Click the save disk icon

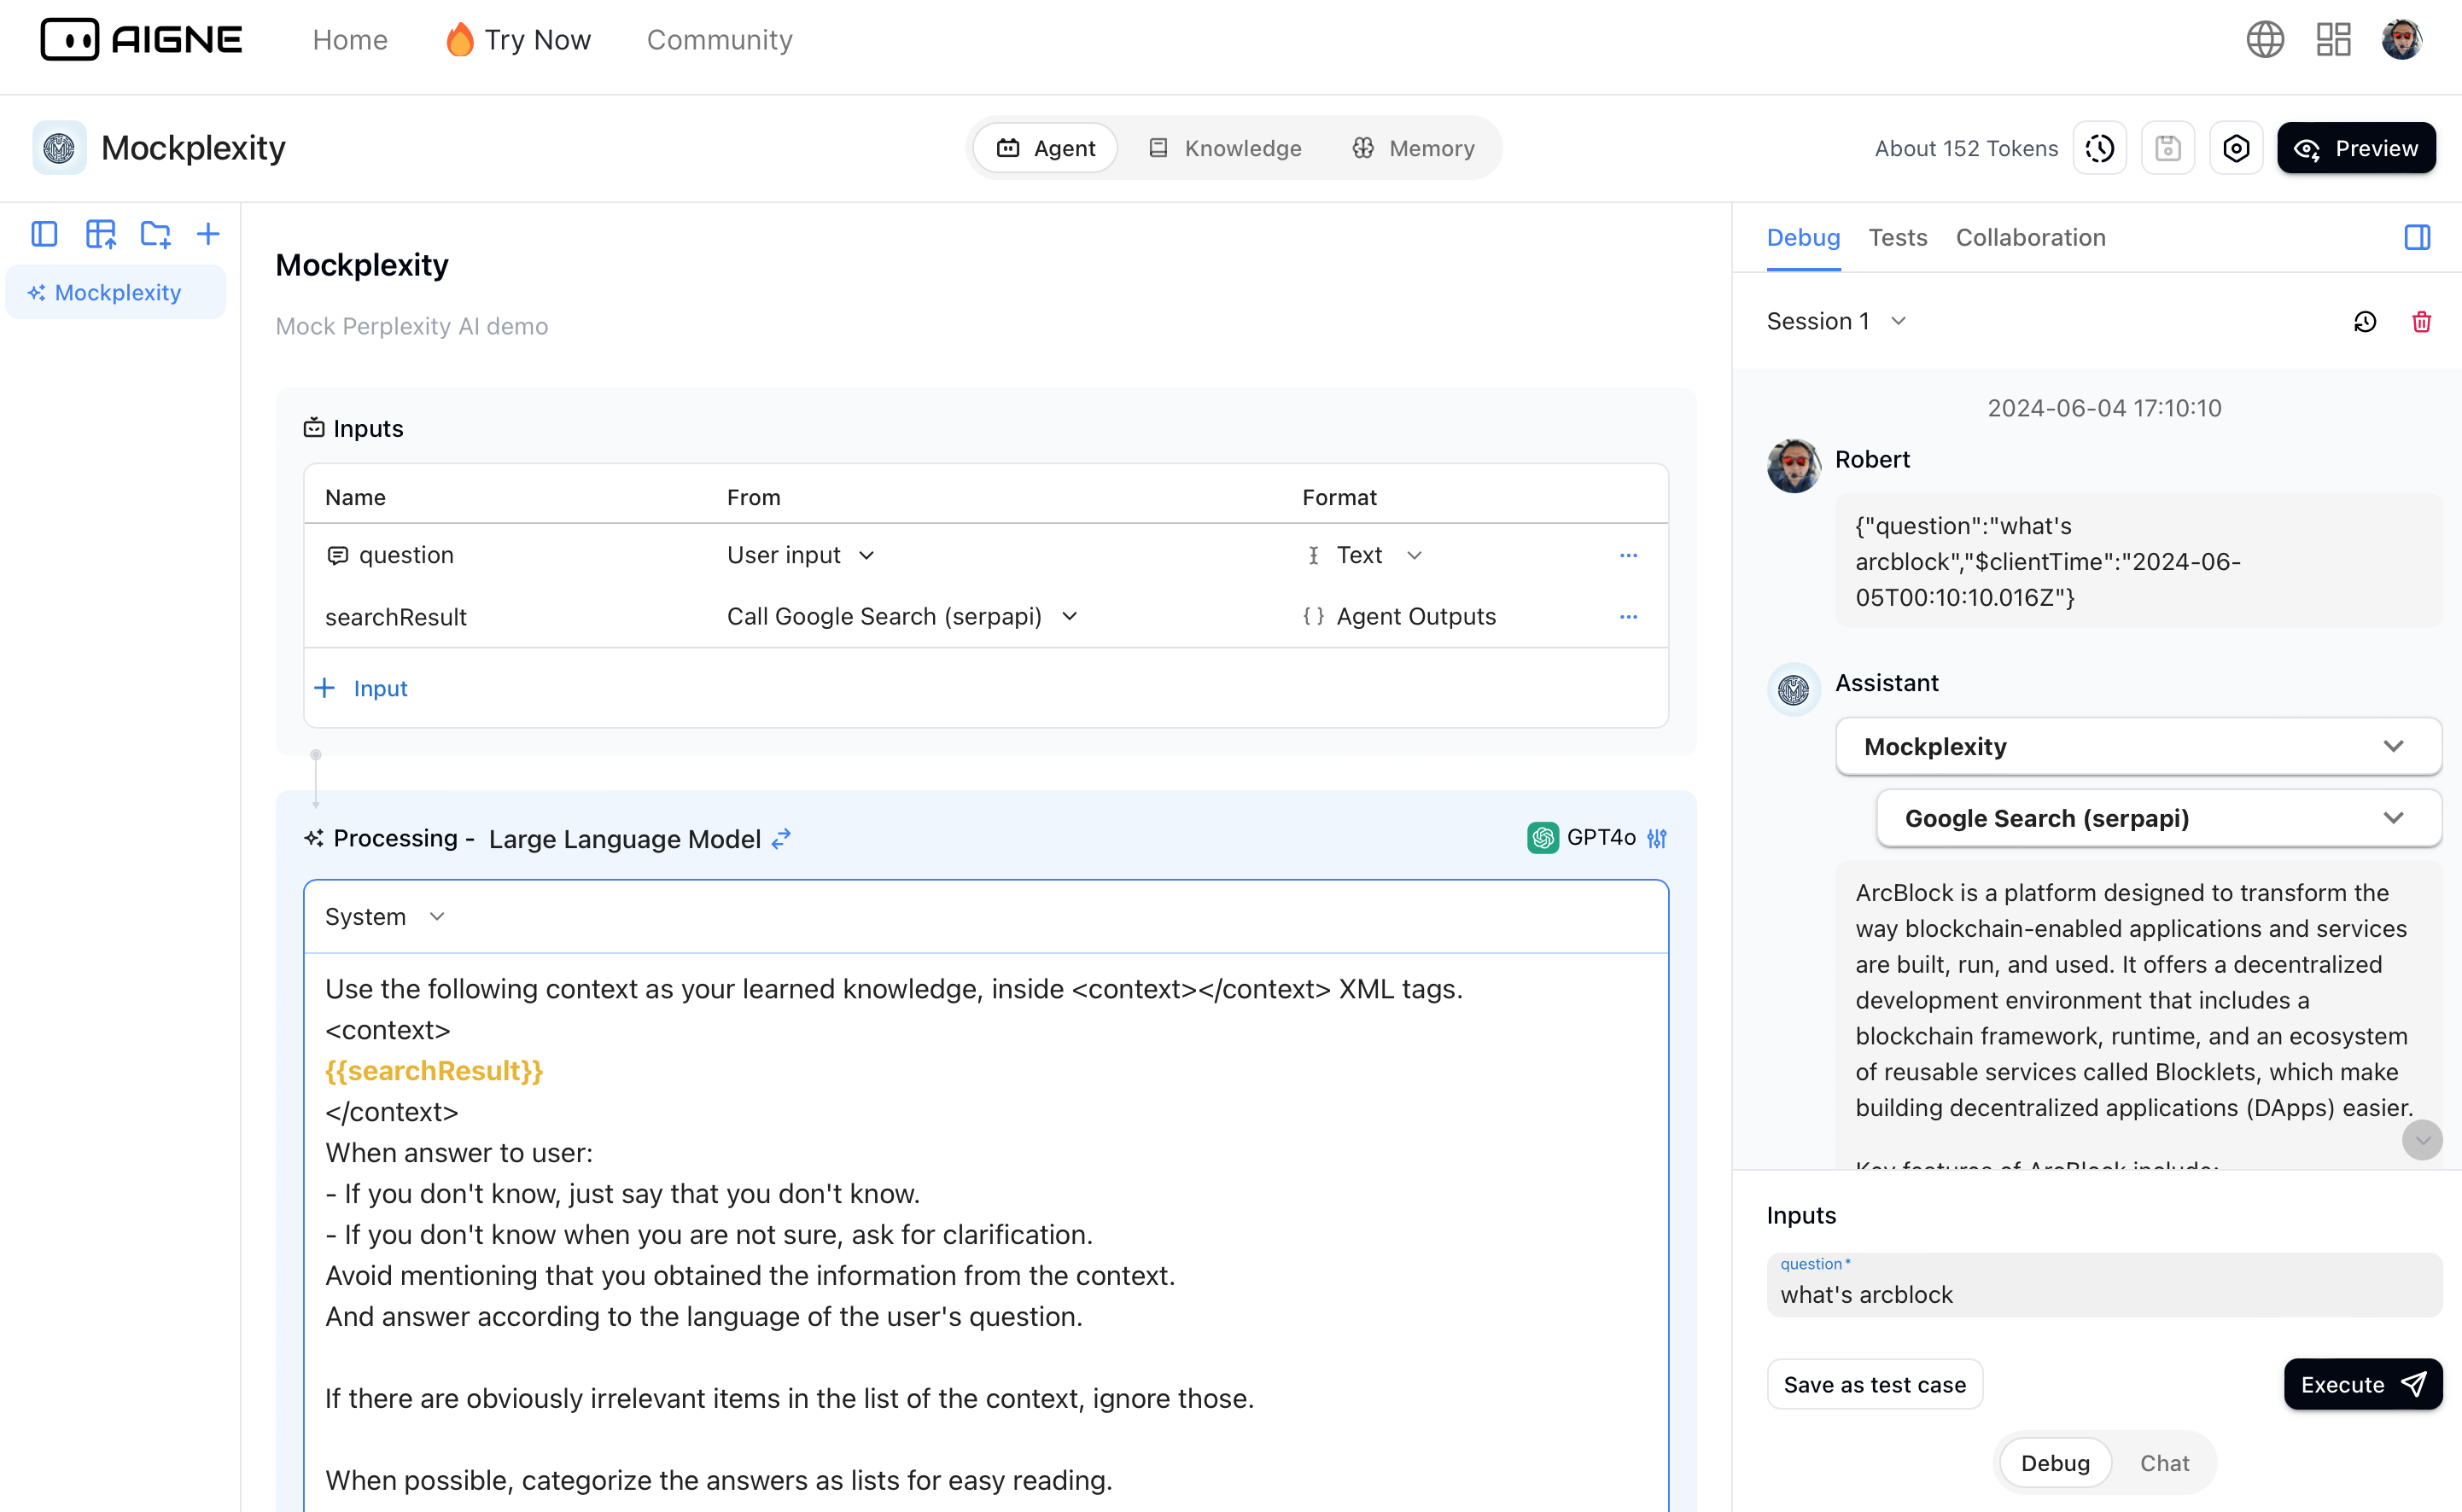coord(2167,148)
